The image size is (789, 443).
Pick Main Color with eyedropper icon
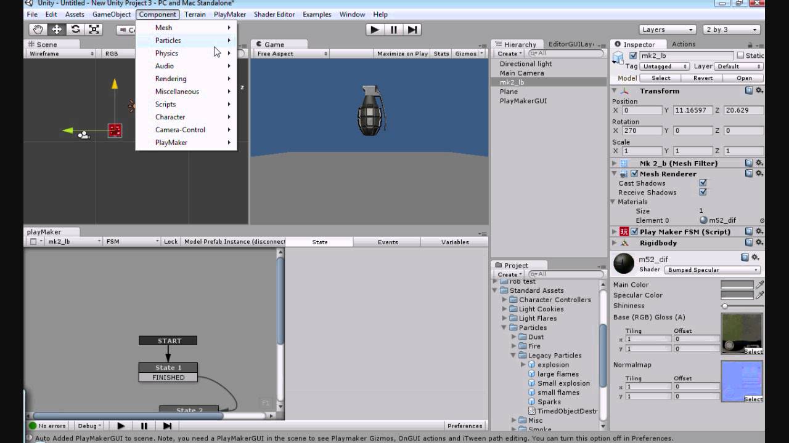[760, 284]
